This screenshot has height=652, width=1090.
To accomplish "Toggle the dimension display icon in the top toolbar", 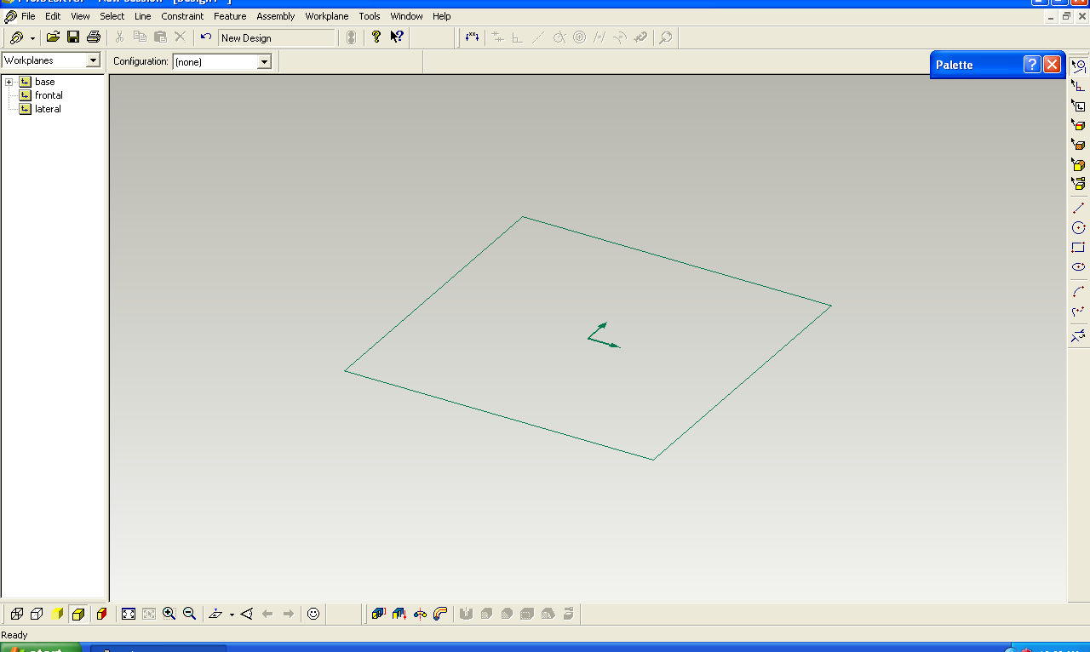I will point(473,37).
